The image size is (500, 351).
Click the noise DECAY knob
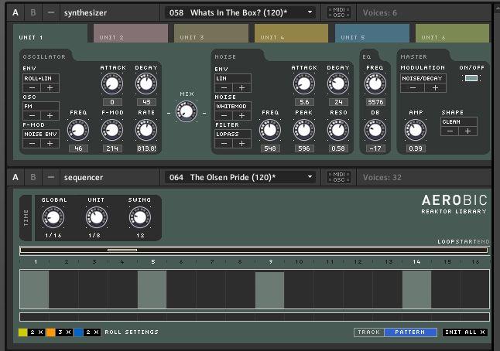[x=338, y=83]
